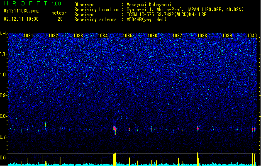This screenshot has width=261, height=166.
Task: Click the large meteor echo after 1034
Action: (115, 129)
